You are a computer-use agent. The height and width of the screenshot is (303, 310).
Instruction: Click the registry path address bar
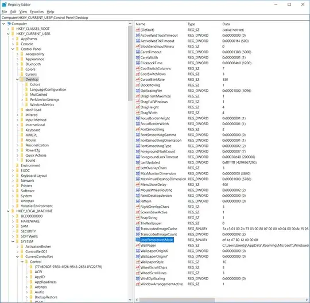(155, 18)
